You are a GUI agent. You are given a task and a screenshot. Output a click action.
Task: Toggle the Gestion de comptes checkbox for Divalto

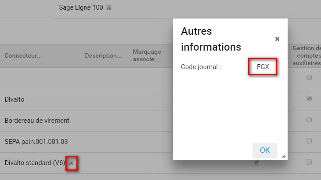[309, 99]
